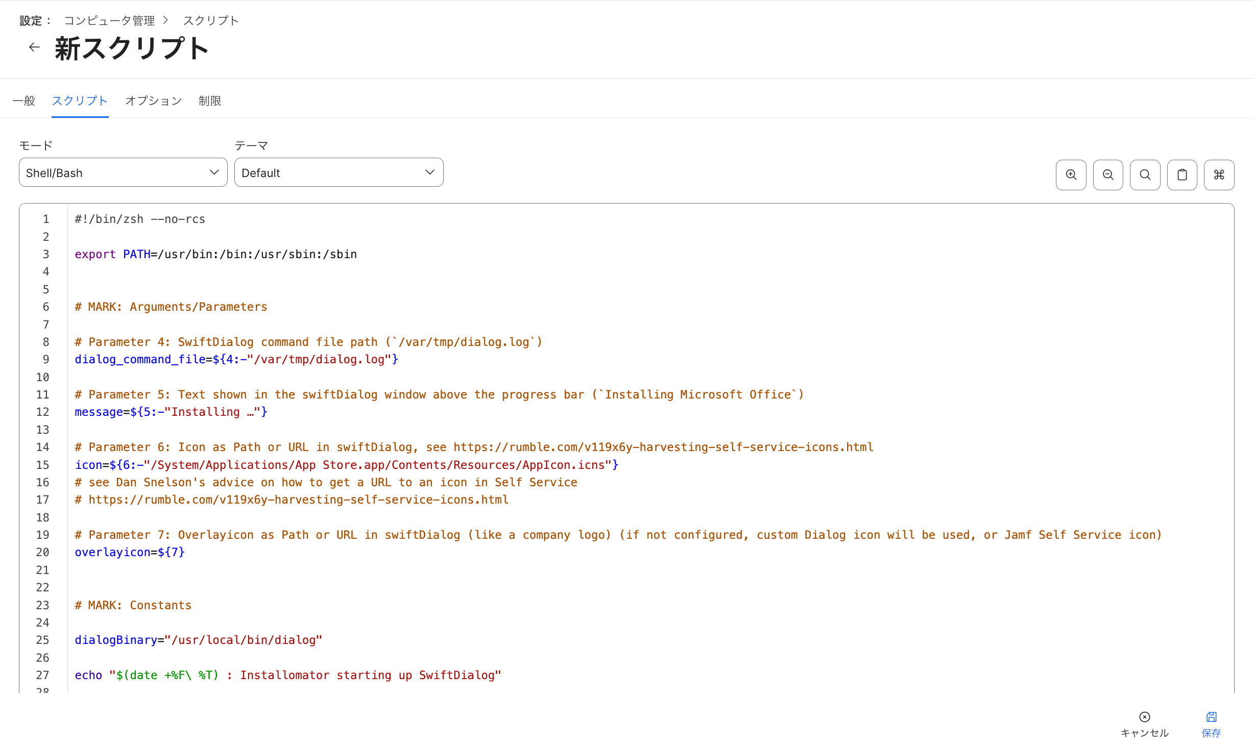Click the message=${5:-"Installing …"} line

click(x=171, y=412)
